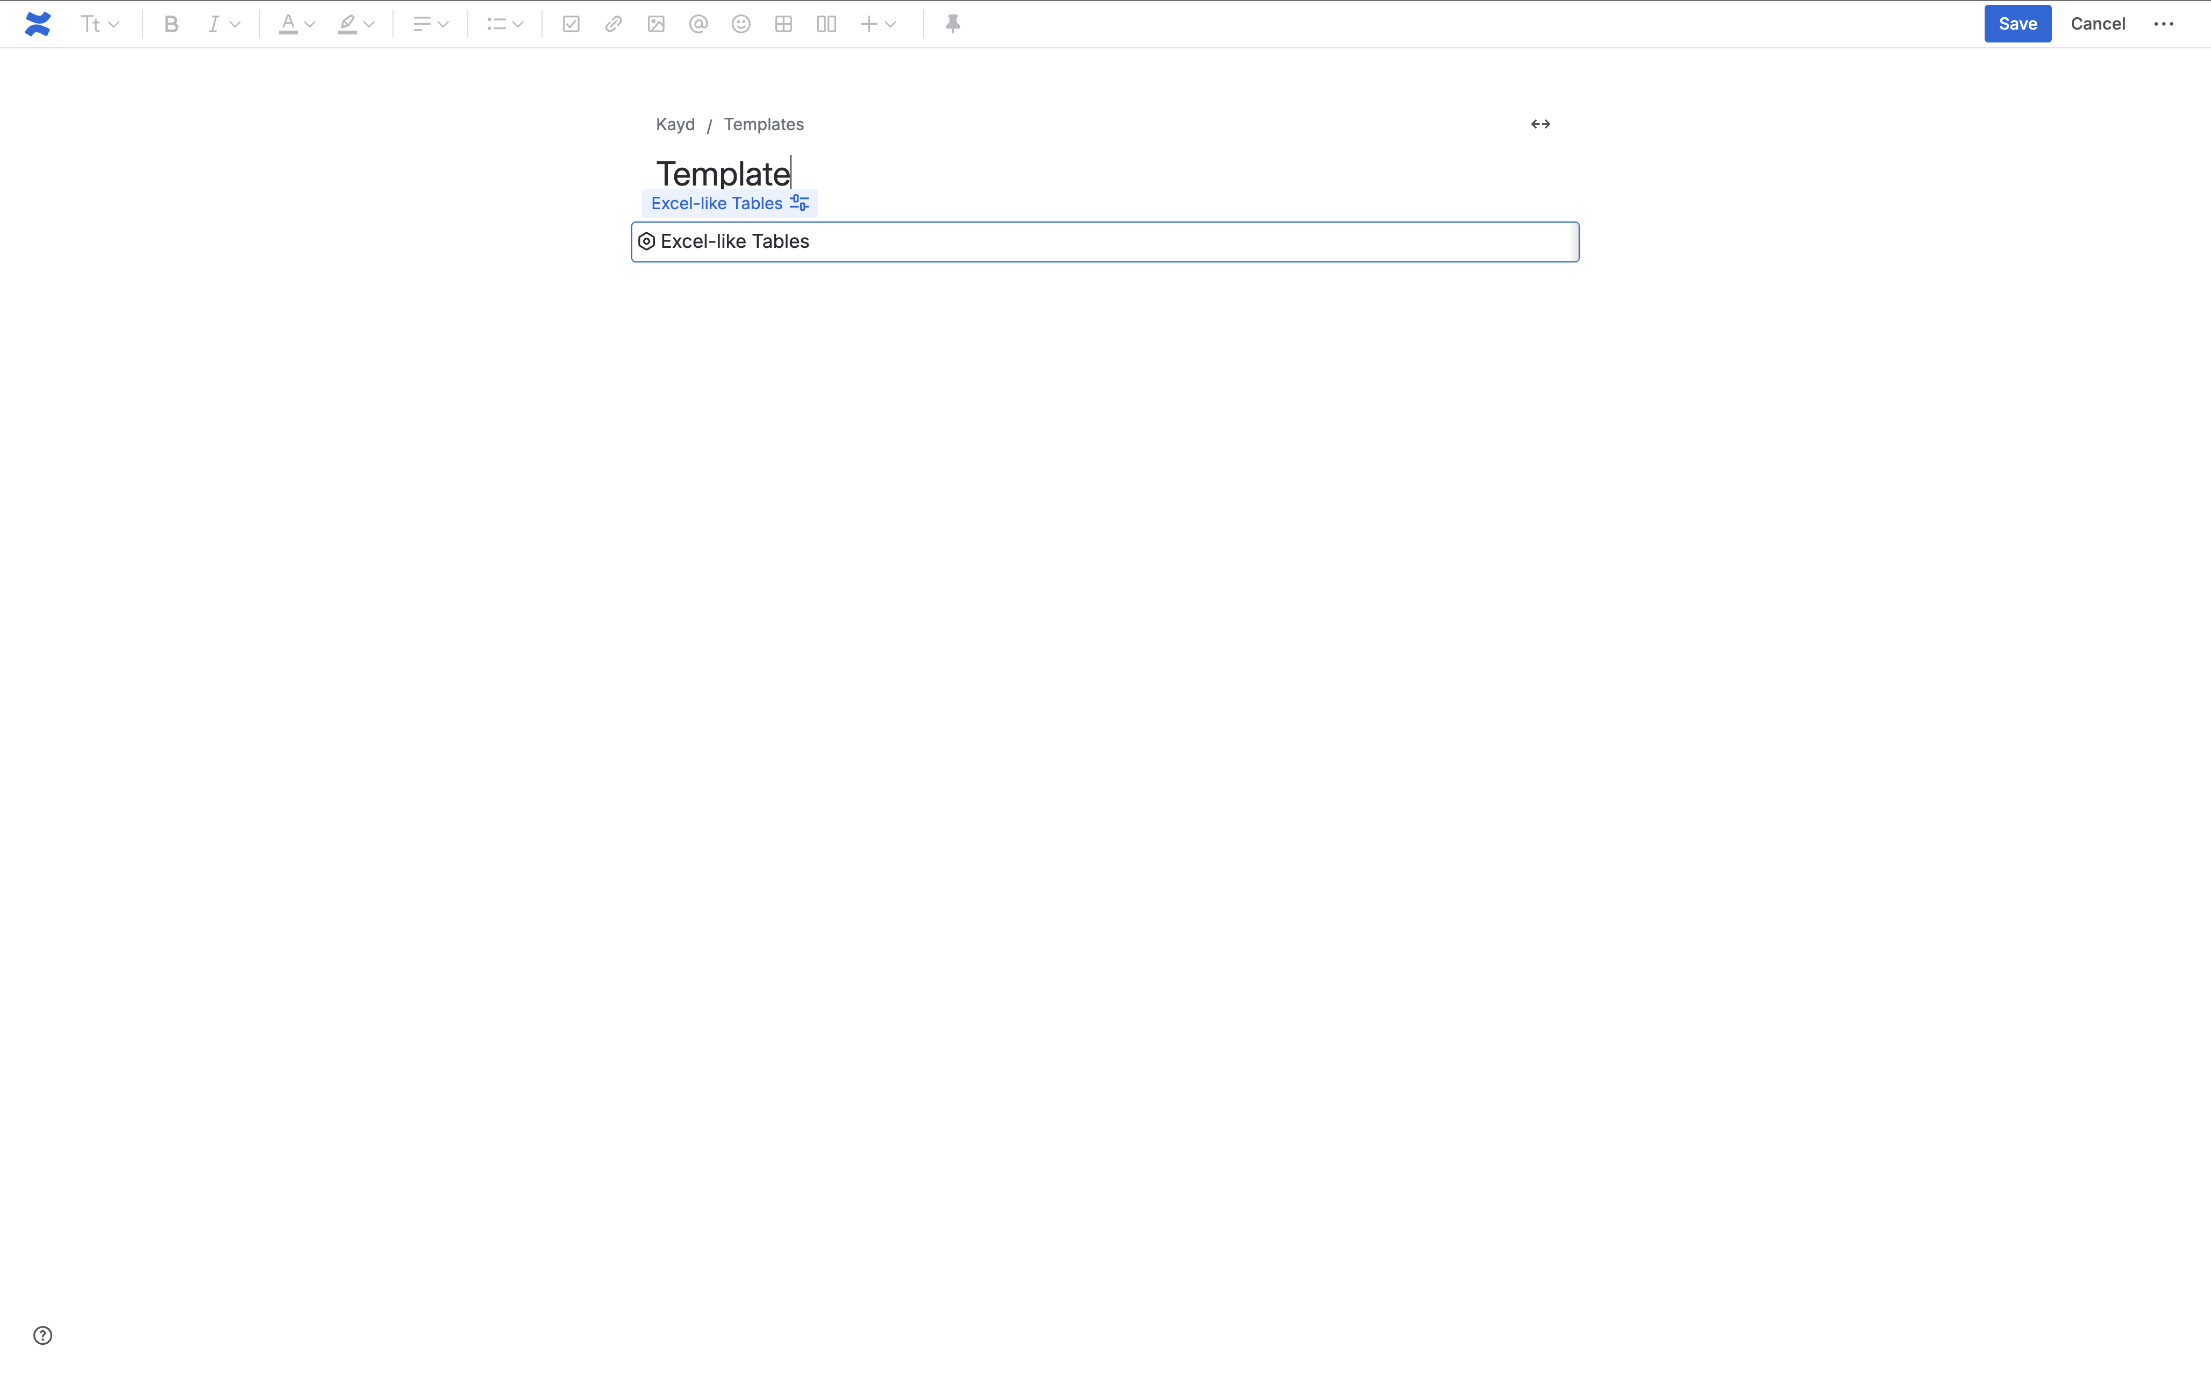This screenshot has width=2211, height=1383.
Task: Click the Template title field
Action: (x=722, y=173)
